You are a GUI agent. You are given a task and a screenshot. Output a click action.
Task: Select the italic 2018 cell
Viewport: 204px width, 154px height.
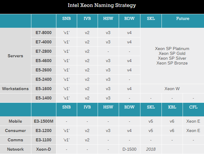pyautogui.click(x=151, y=149)
